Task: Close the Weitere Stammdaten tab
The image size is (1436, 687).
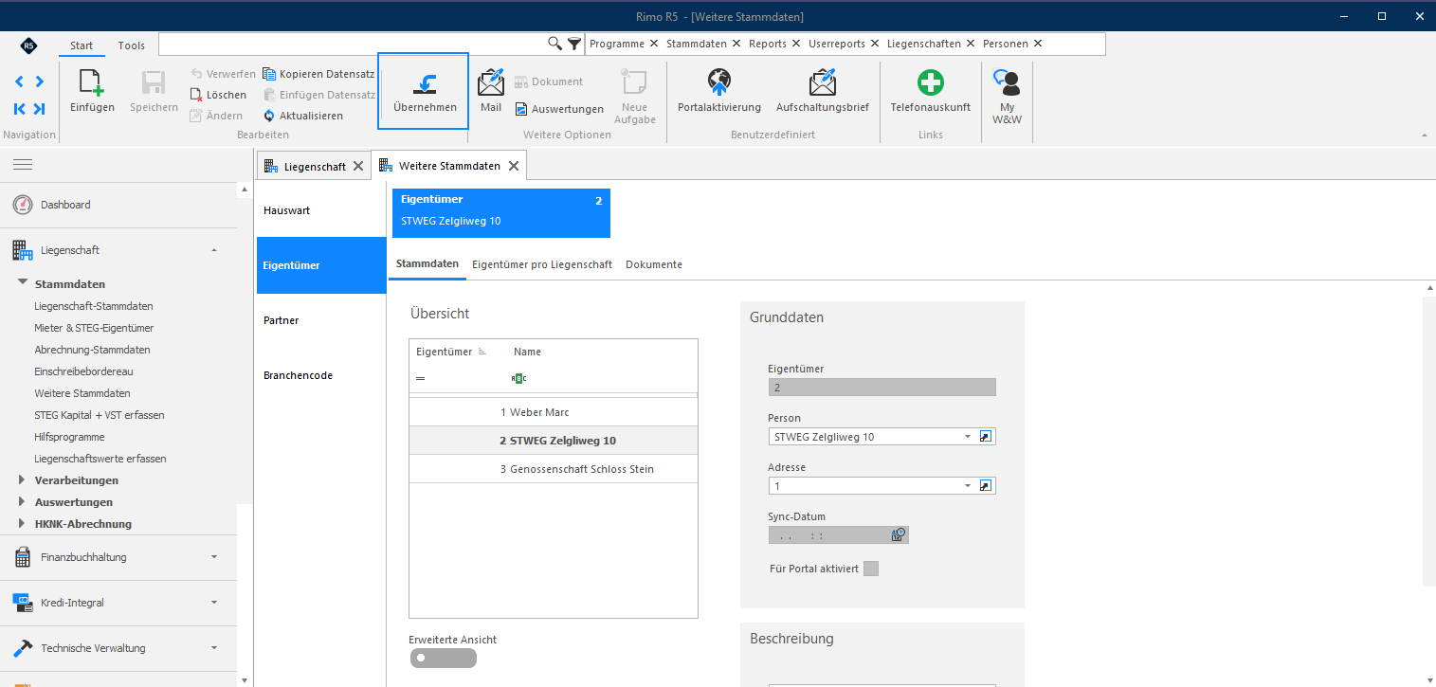Action: coord(513,166)
